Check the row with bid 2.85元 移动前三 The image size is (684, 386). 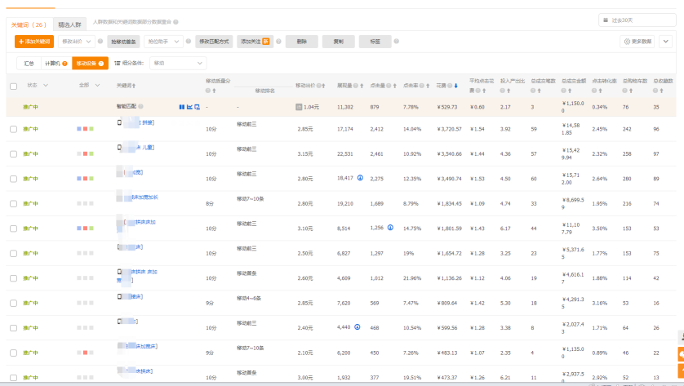click(13, 129)
